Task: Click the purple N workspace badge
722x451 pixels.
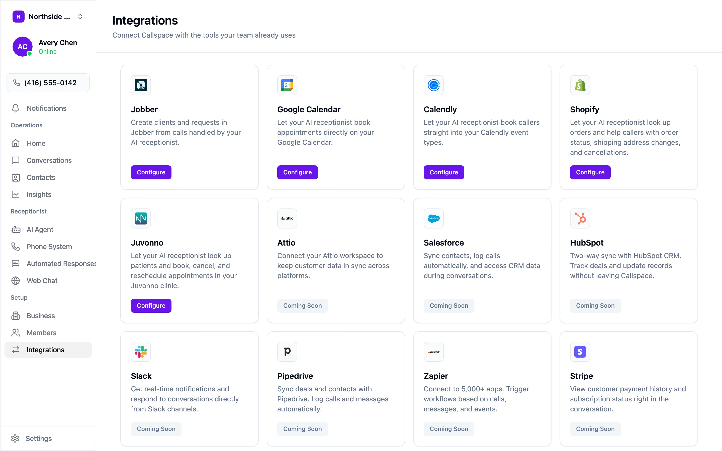Action: pyautogui.click(x=19, y=17)
